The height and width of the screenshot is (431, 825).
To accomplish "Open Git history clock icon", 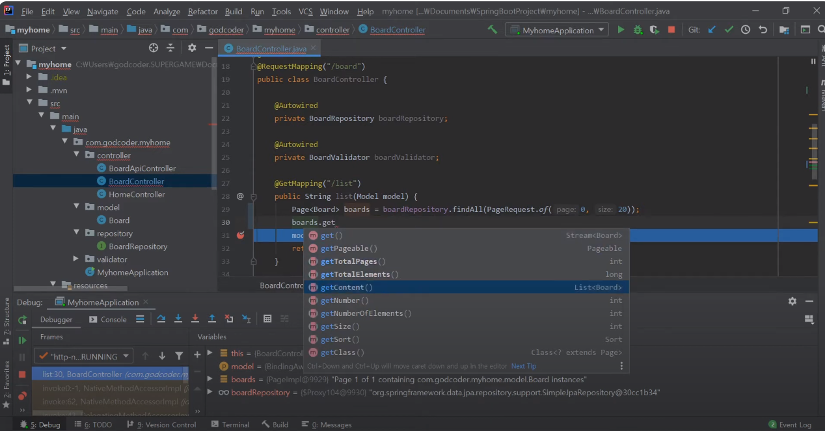I will click(746, 29).
